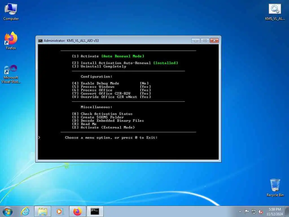Click the muted volume tray icon
The image size is (289, 217).
260,212
